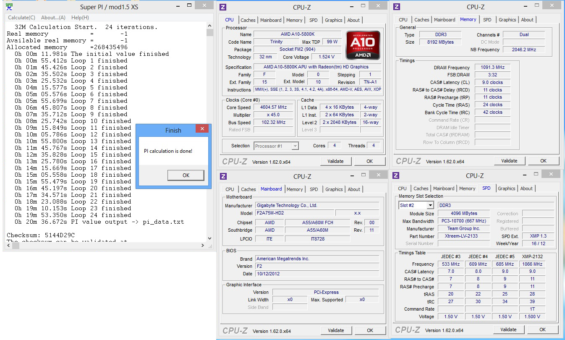Click the AMD A10-5800K name field
Screen dimensions: 565x340
pos(298,34)
